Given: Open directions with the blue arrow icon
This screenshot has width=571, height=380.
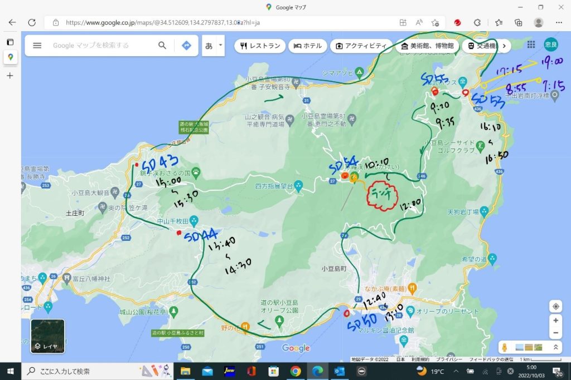Looking at the screenshot, I should click(x=186, y=46).
